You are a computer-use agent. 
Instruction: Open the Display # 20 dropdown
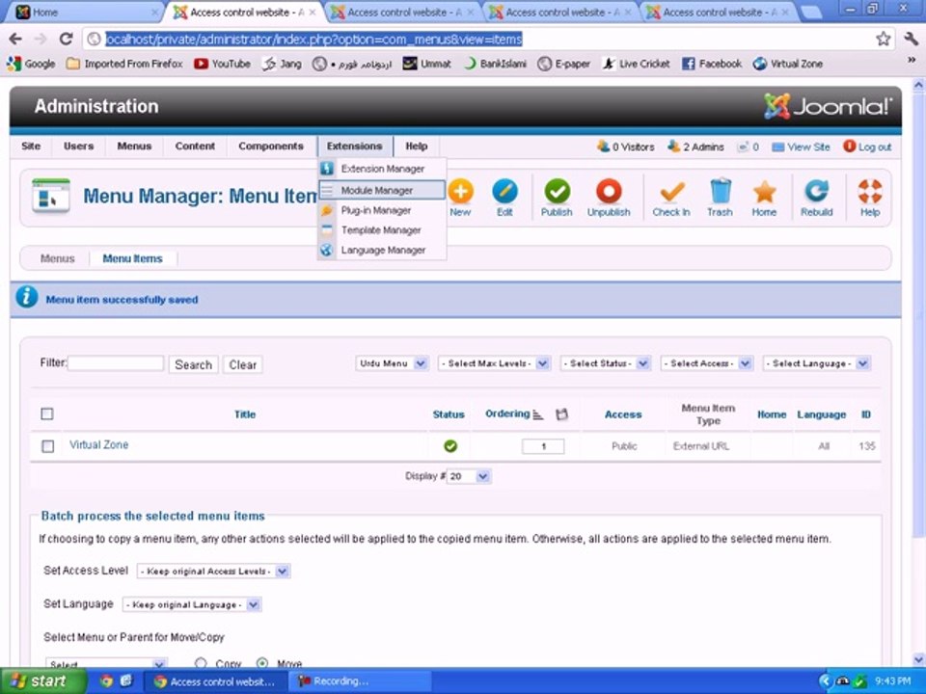pyautogui.click(x=469, y=476)
